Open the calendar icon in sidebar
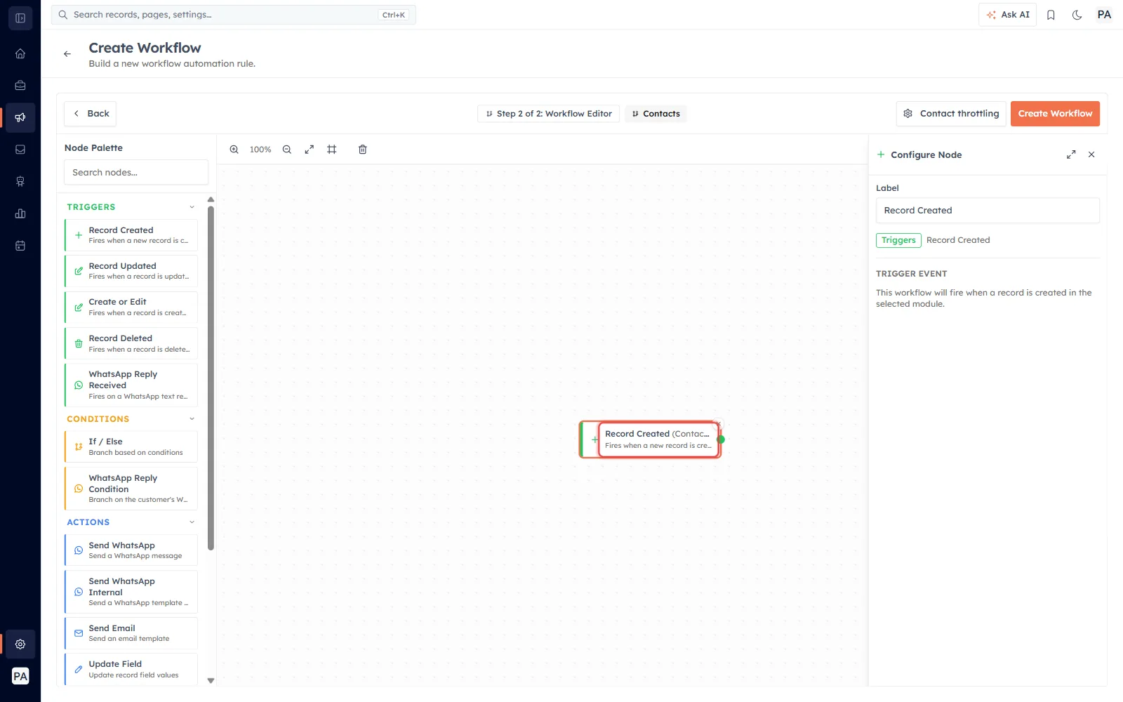 [x=20, y=246]
